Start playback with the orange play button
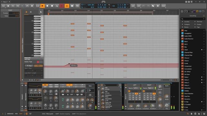207x116 pixels. tap(42, 6)
